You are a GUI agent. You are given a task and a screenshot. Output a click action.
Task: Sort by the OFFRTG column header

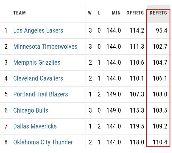[x=135, y=13]
